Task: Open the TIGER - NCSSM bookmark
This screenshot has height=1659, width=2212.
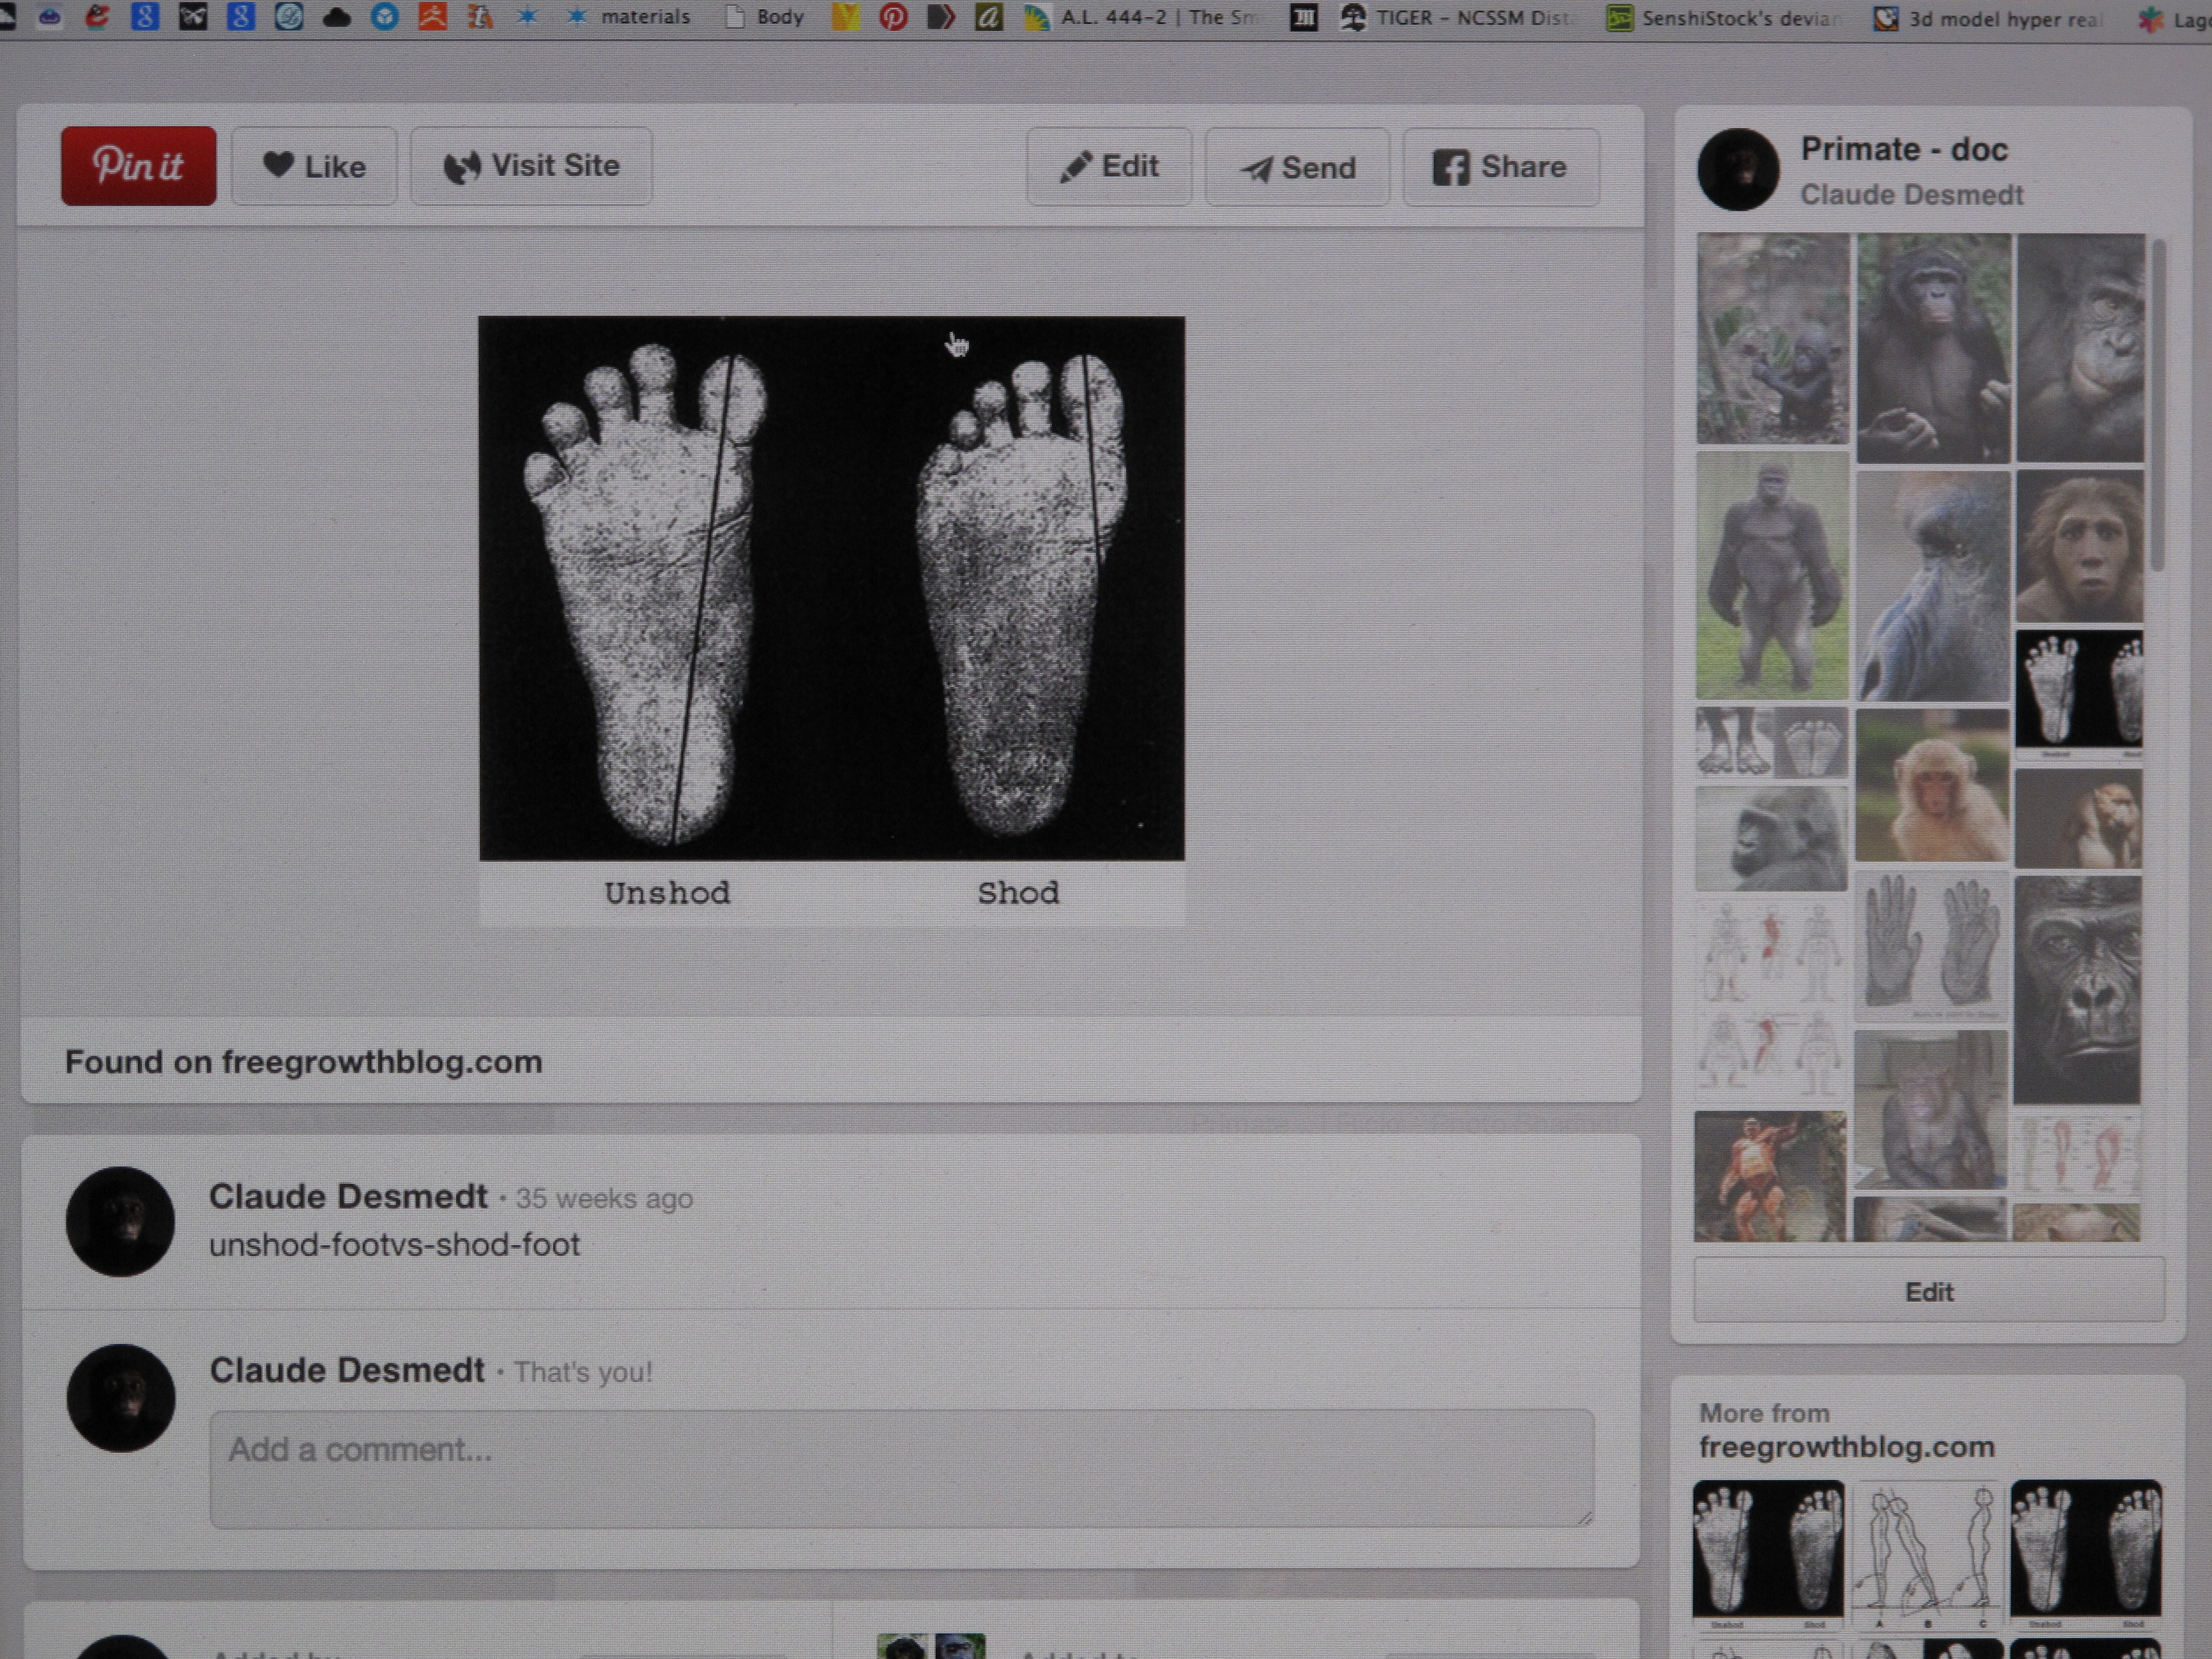Action: pyautogui.click(x=1456, y=17)
